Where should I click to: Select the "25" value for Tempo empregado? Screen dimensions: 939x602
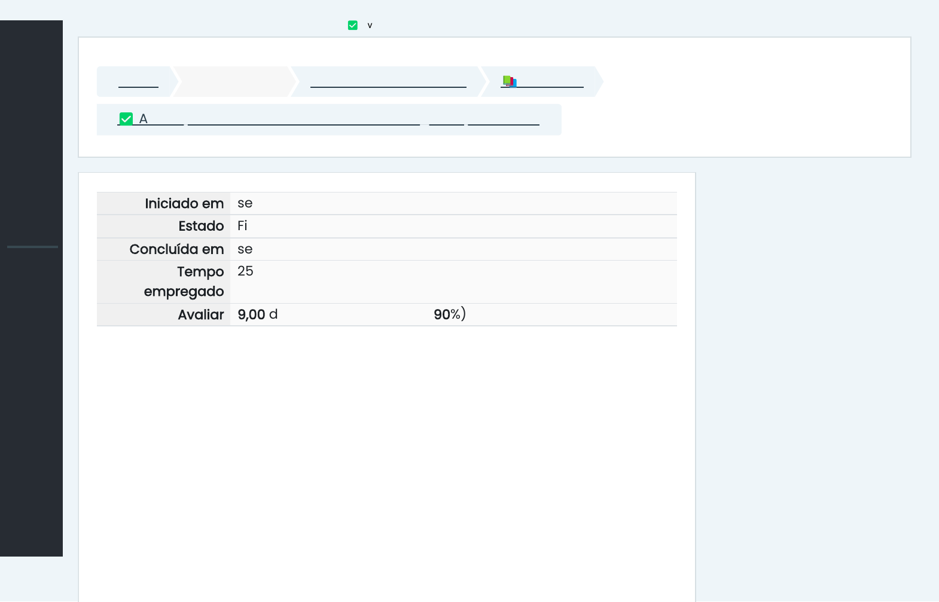coord(245,271)
